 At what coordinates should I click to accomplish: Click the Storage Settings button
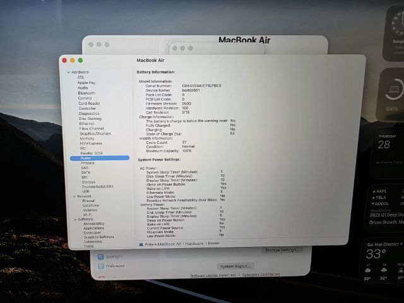[282, 250]
